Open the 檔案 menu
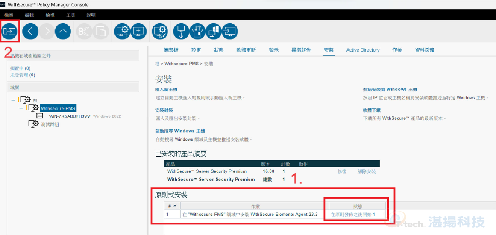This screenshot has width=496, height=235. 9,15
